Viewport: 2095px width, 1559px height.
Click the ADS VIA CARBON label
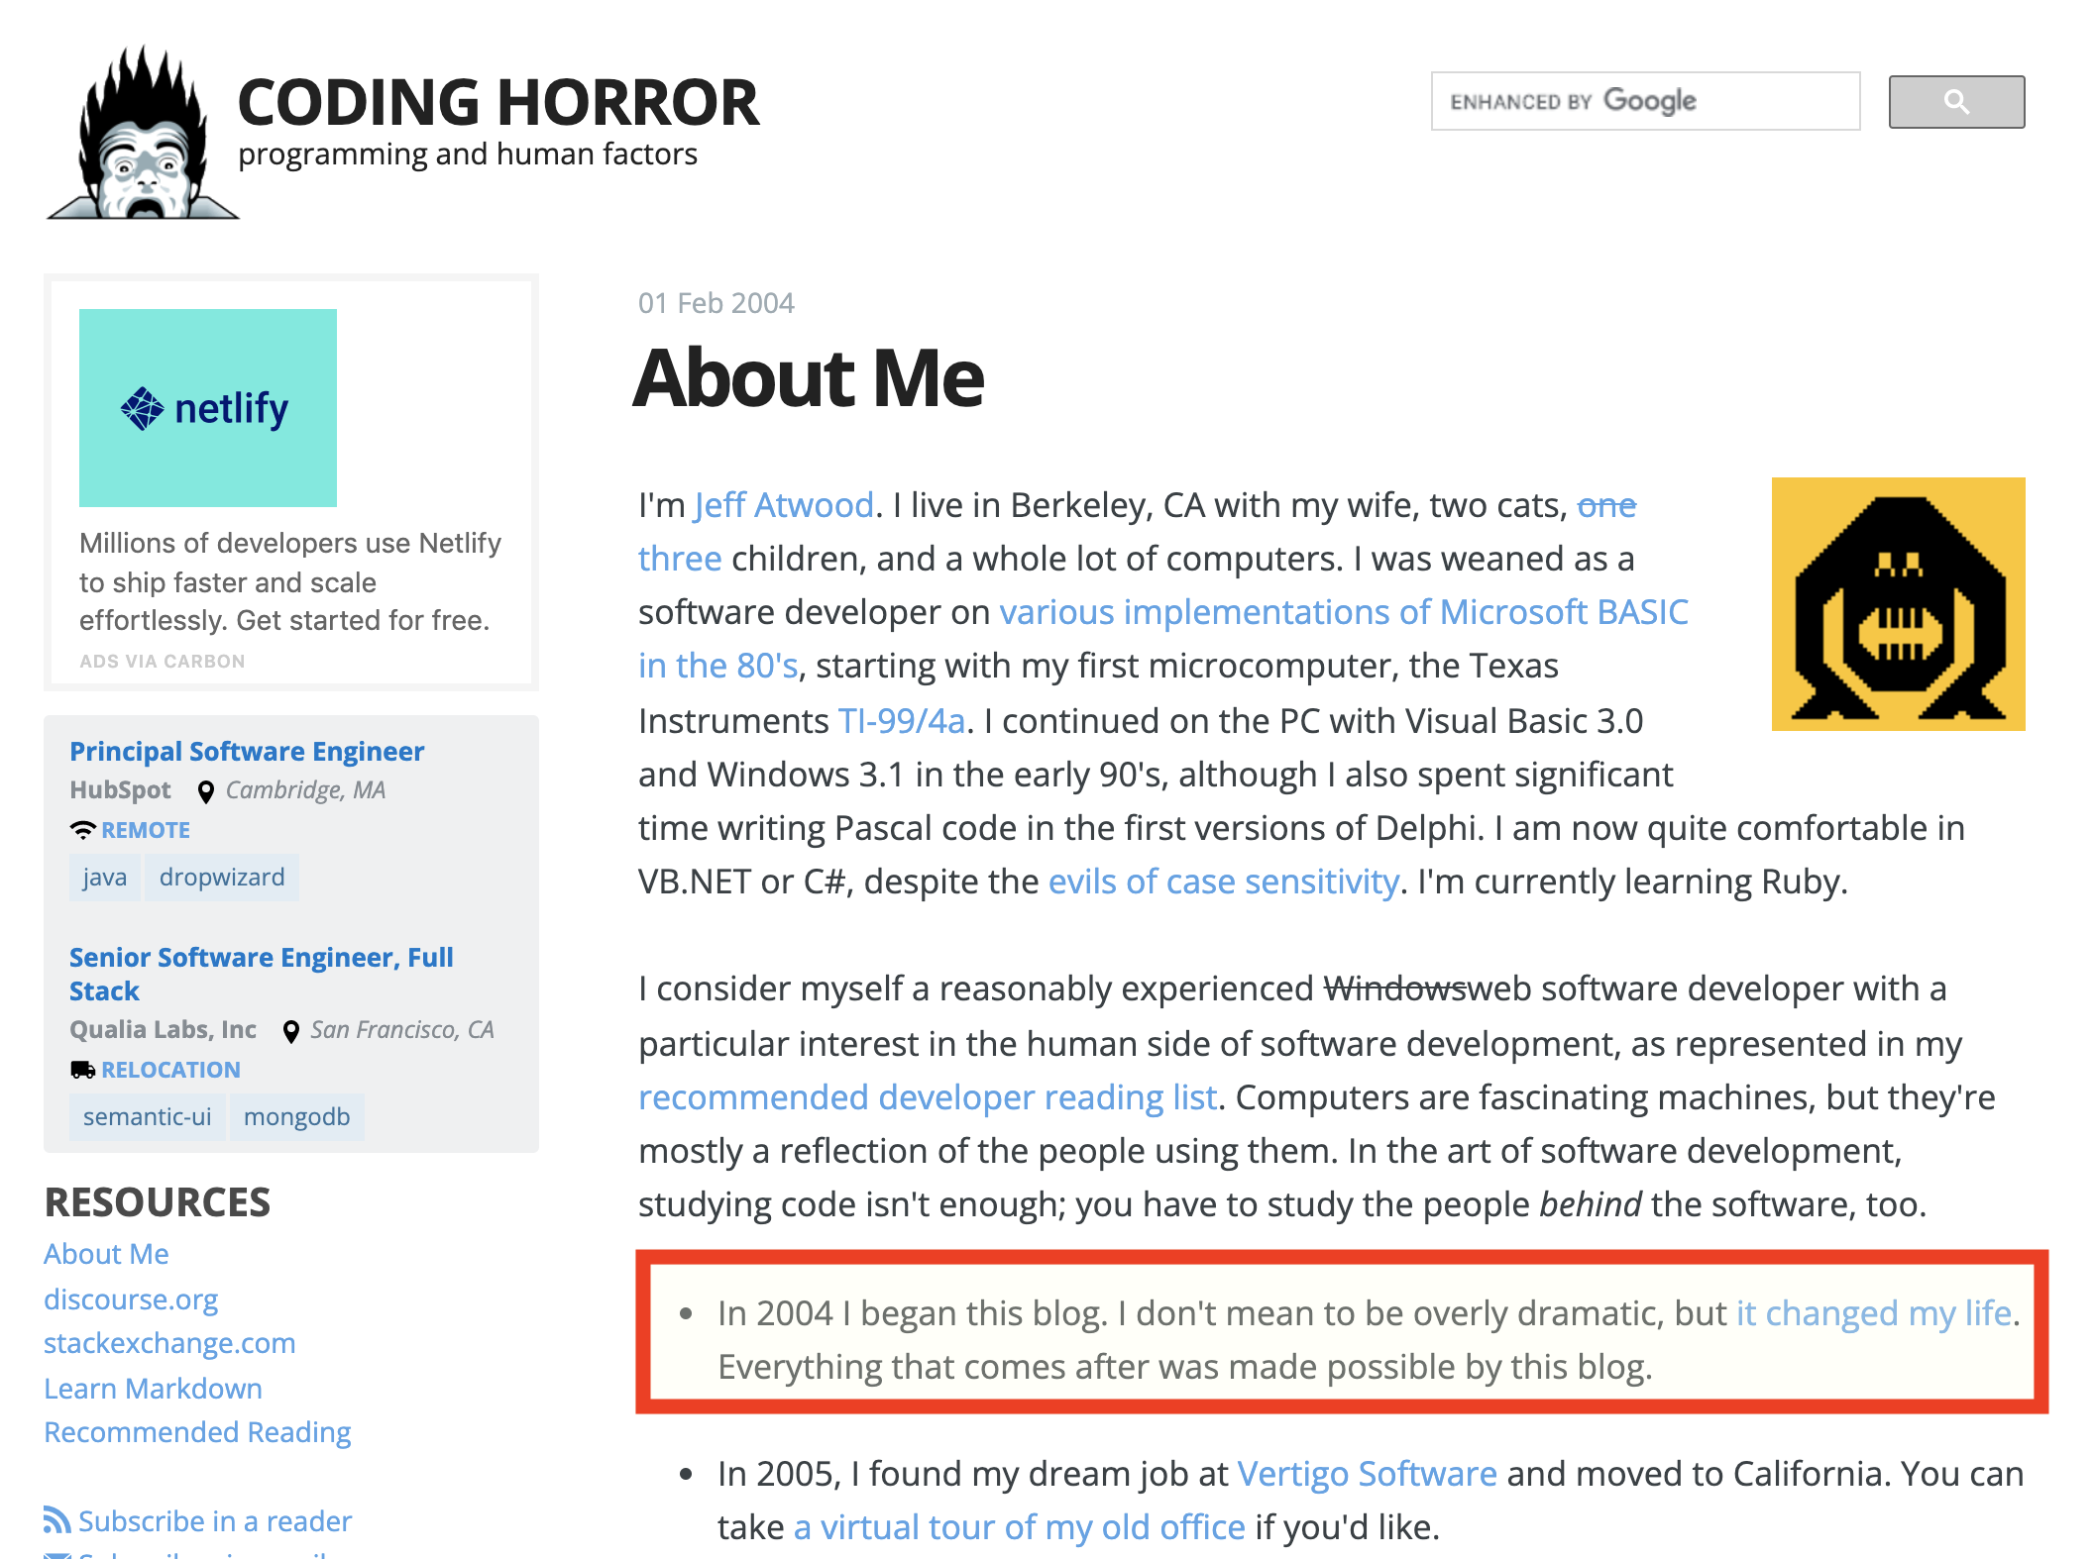[x=163, y=661]
